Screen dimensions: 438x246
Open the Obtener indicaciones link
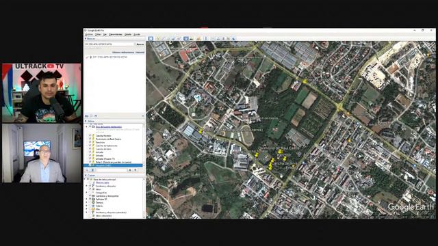[123, 52]
